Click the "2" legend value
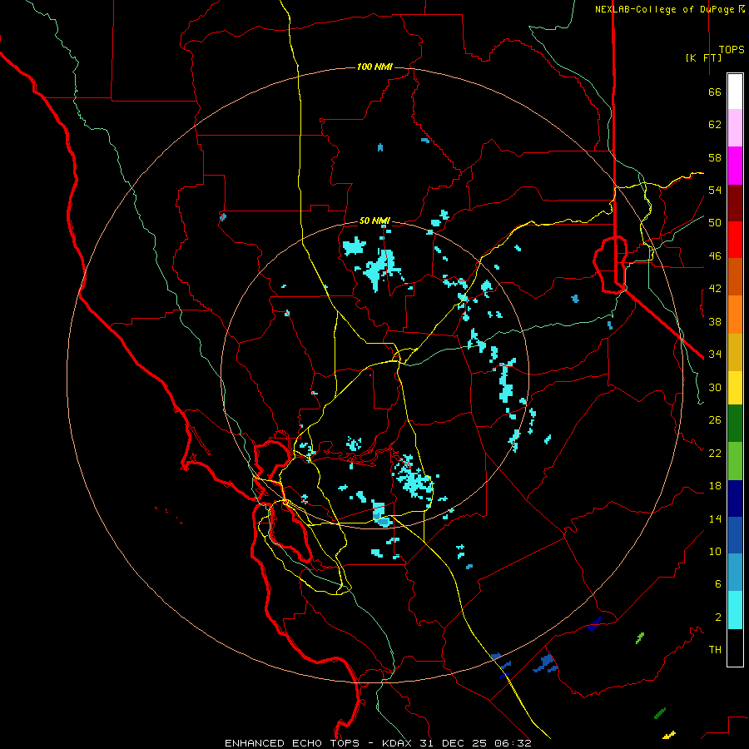The height and width of the screenshot is (749, 749). pos(718,618)
